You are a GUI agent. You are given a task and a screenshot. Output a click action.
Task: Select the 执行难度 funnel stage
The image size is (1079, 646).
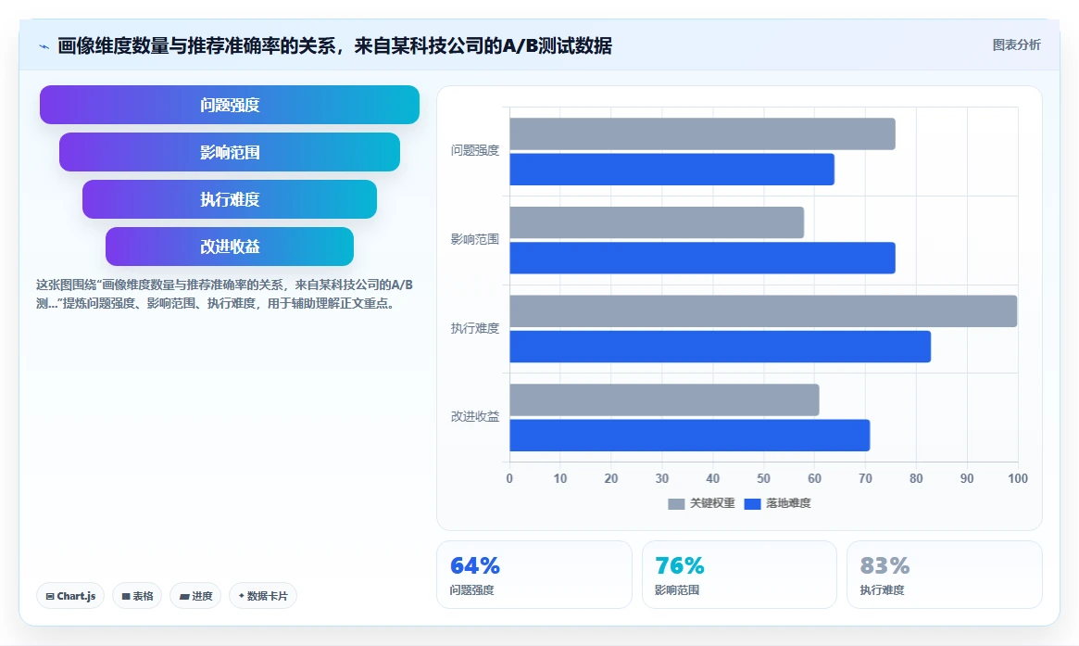coord(229,199)
